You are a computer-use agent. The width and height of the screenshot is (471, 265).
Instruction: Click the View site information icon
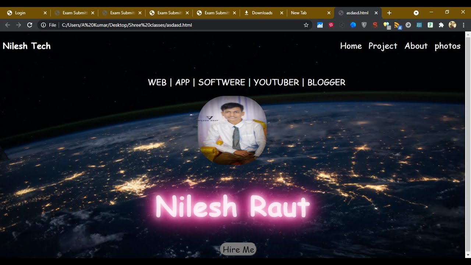pyautogui.click(x=43, y=25)
